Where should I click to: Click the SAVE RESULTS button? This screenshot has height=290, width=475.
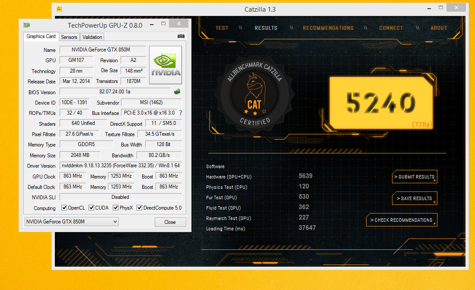point(414,198)
